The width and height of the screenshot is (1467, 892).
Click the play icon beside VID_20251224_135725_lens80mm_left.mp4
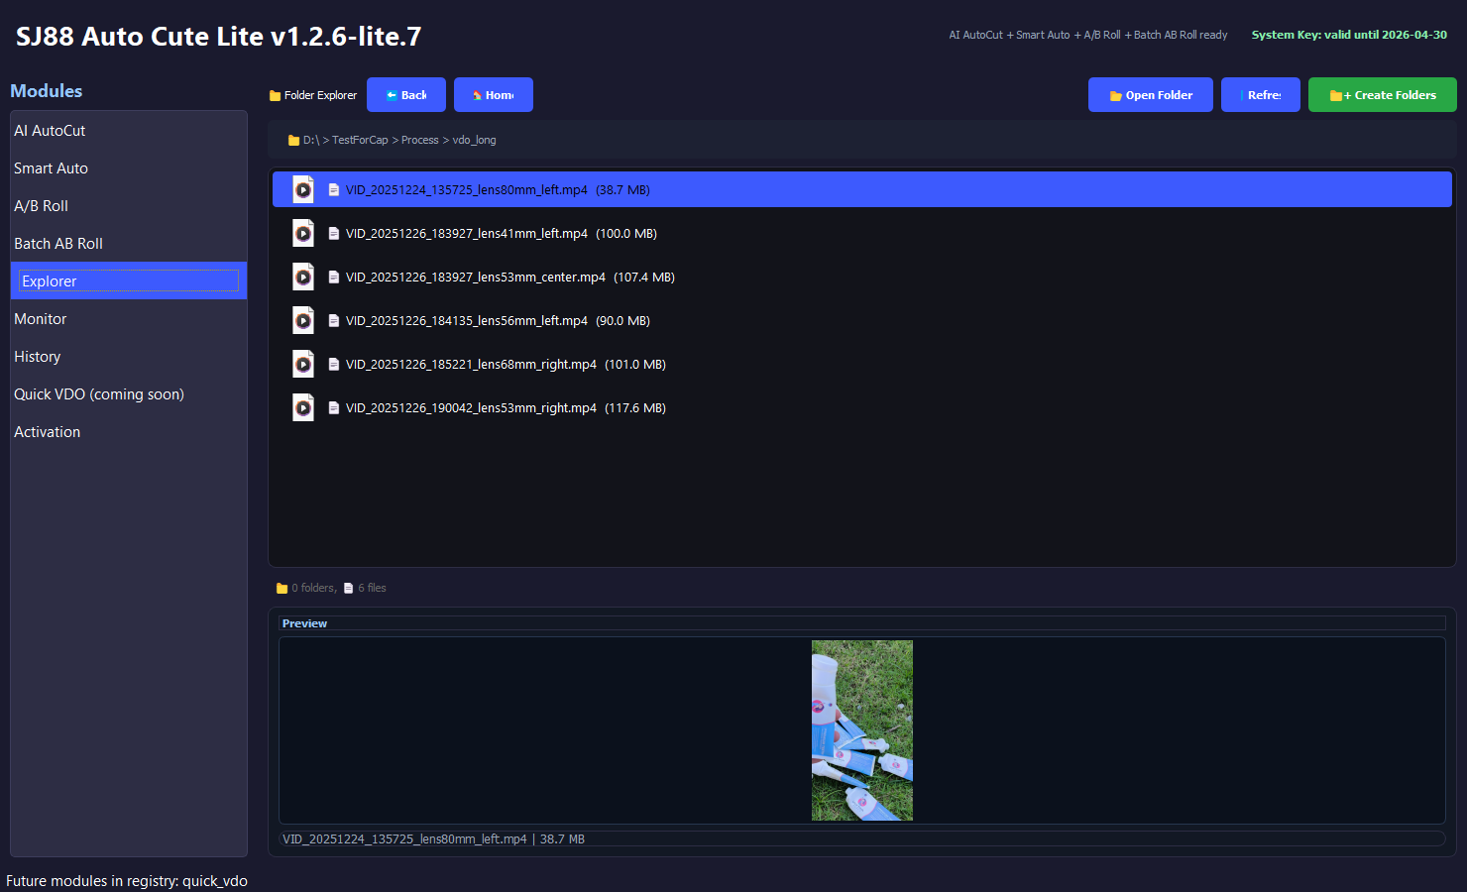coord(303,189)
